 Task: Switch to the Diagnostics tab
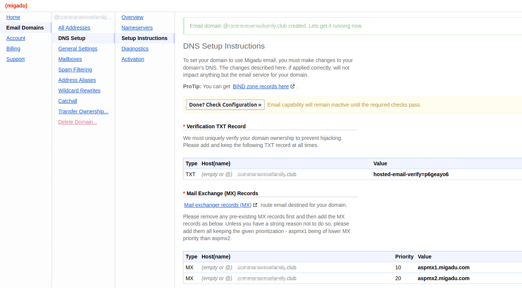click(135, 49)
